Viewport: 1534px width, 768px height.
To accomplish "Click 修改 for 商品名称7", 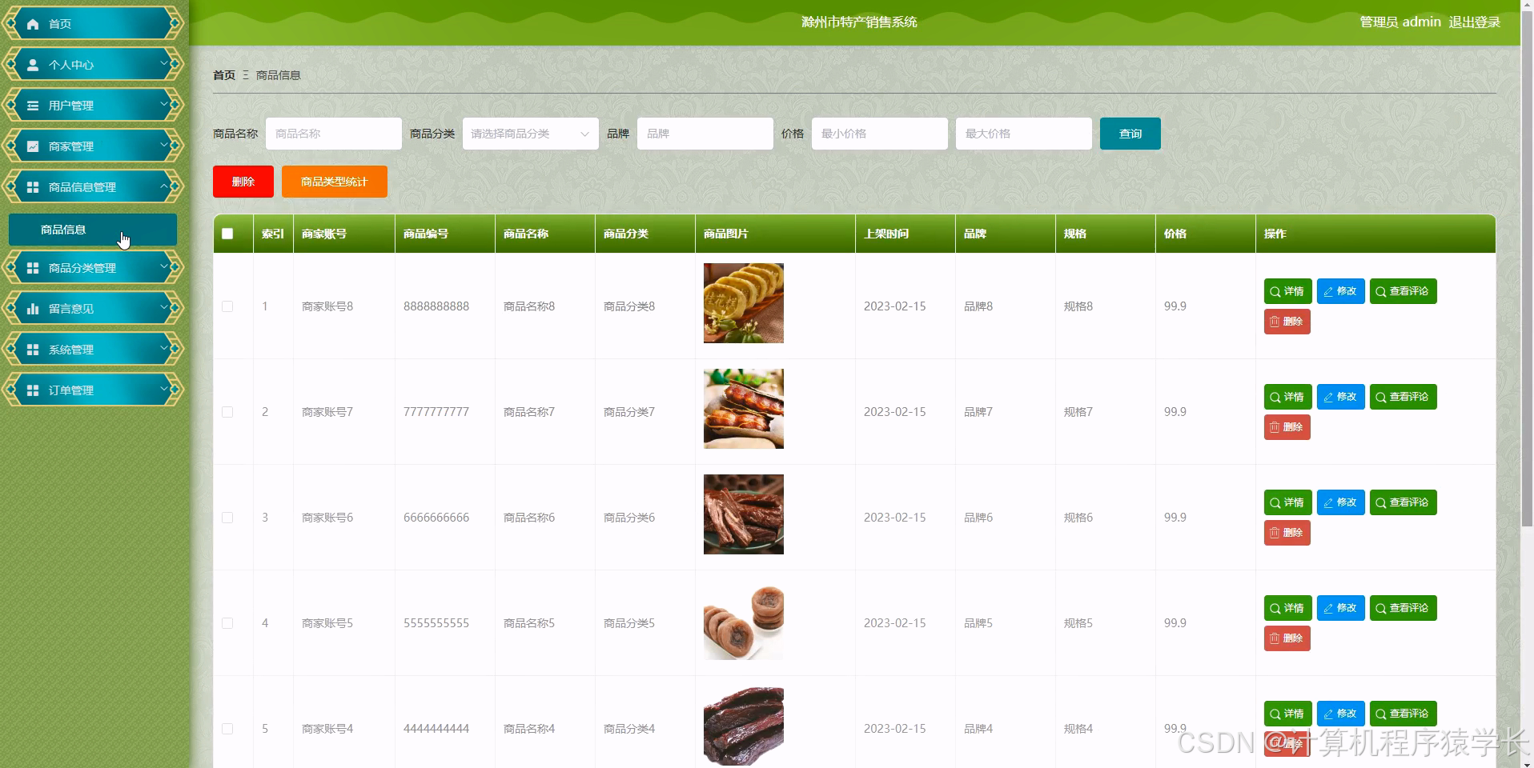I will point(1340,397).
